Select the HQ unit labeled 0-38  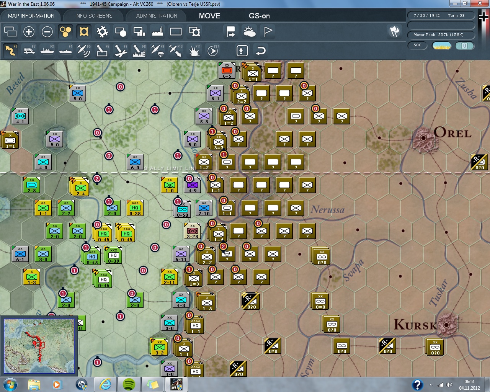[135, 208]
